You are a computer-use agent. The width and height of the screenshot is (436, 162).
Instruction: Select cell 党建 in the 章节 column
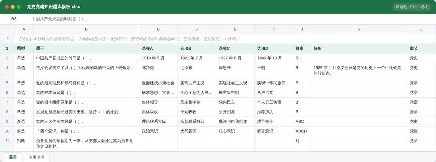click(421, 131)
